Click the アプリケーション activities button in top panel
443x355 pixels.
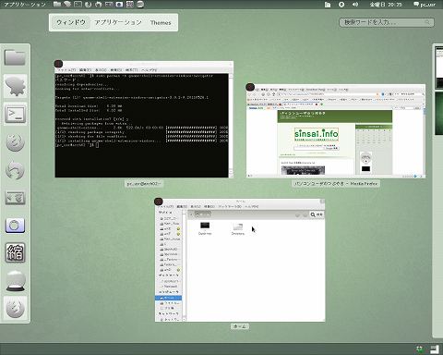pyautogui.click(x=25, y=5)
